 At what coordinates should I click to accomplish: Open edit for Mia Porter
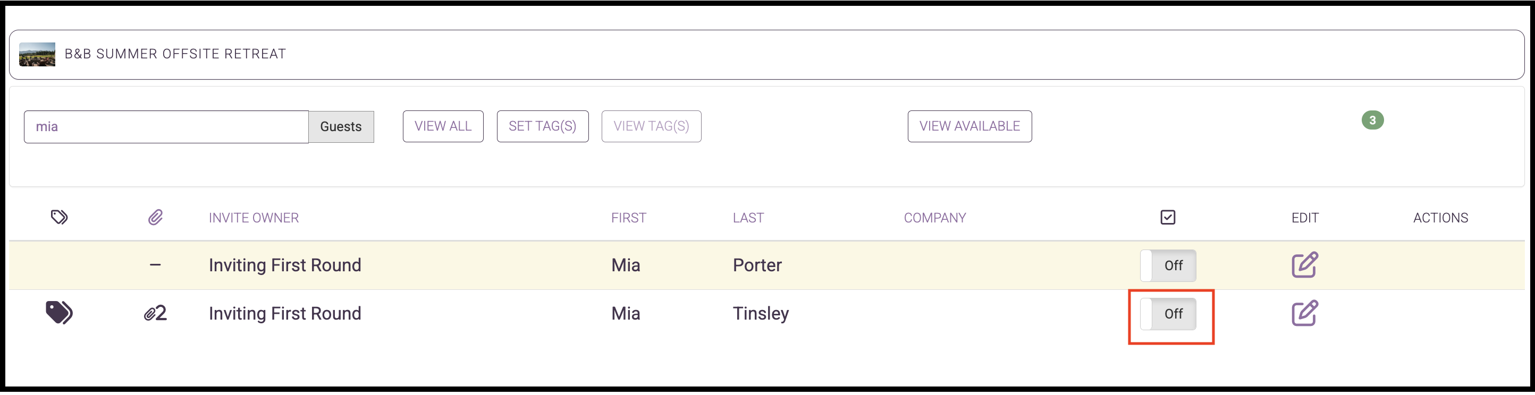1304,265
